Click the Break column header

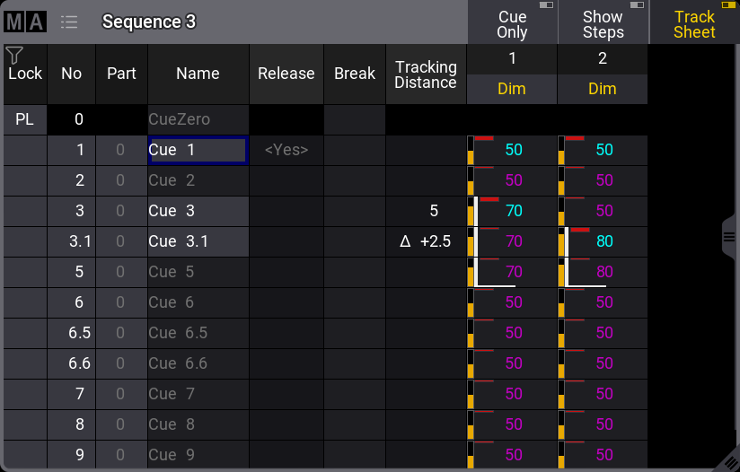tap(355, 74)
